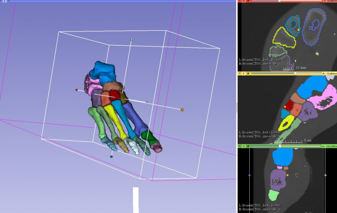Toggle the visibility eye on the Red bar
The image size is (337, 213).
(248, 2)
